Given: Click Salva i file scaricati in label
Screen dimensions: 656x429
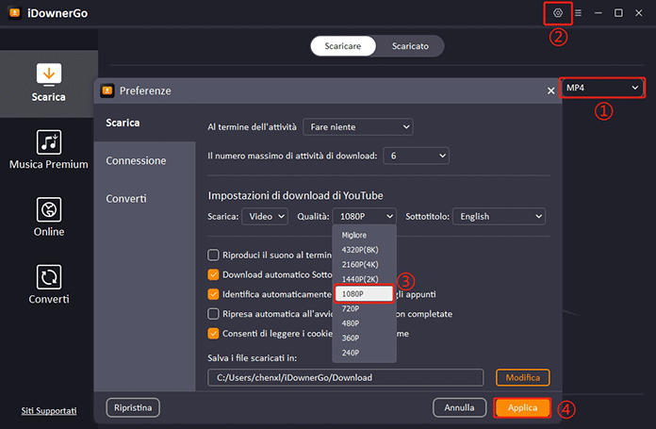Looking at the screenshot, I should tap(253, 358).
